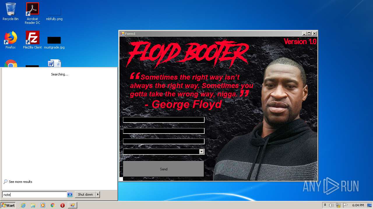
Task: Click the Start menu search field containing 'note'
Action: [35, 194]
